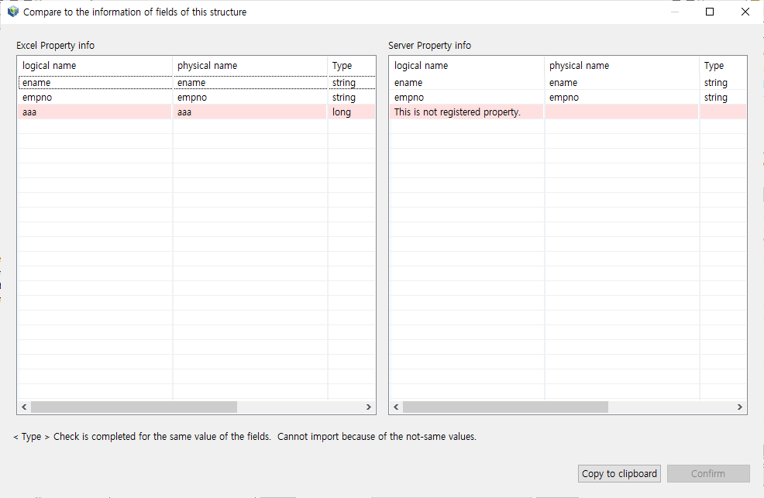The height and width of the screenshot is (498, 764).
Task: Click Excel table's physical name column header
Action: coord(250,66)
